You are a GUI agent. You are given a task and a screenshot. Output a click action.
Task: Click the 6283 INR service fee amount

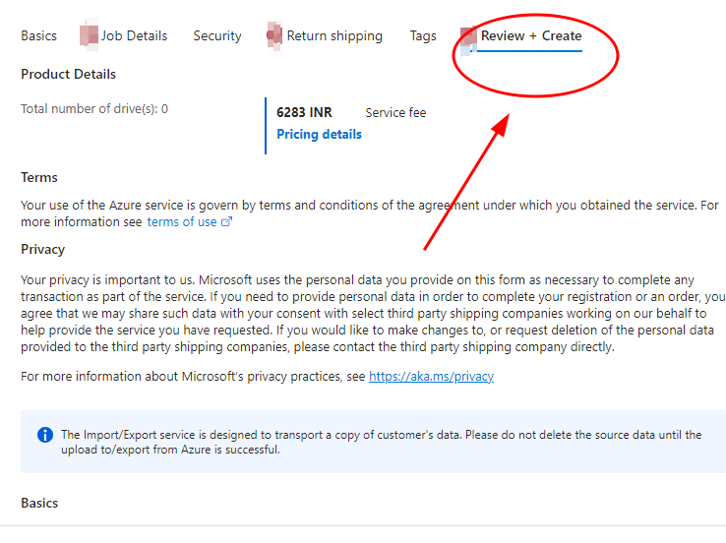[304, 112]
